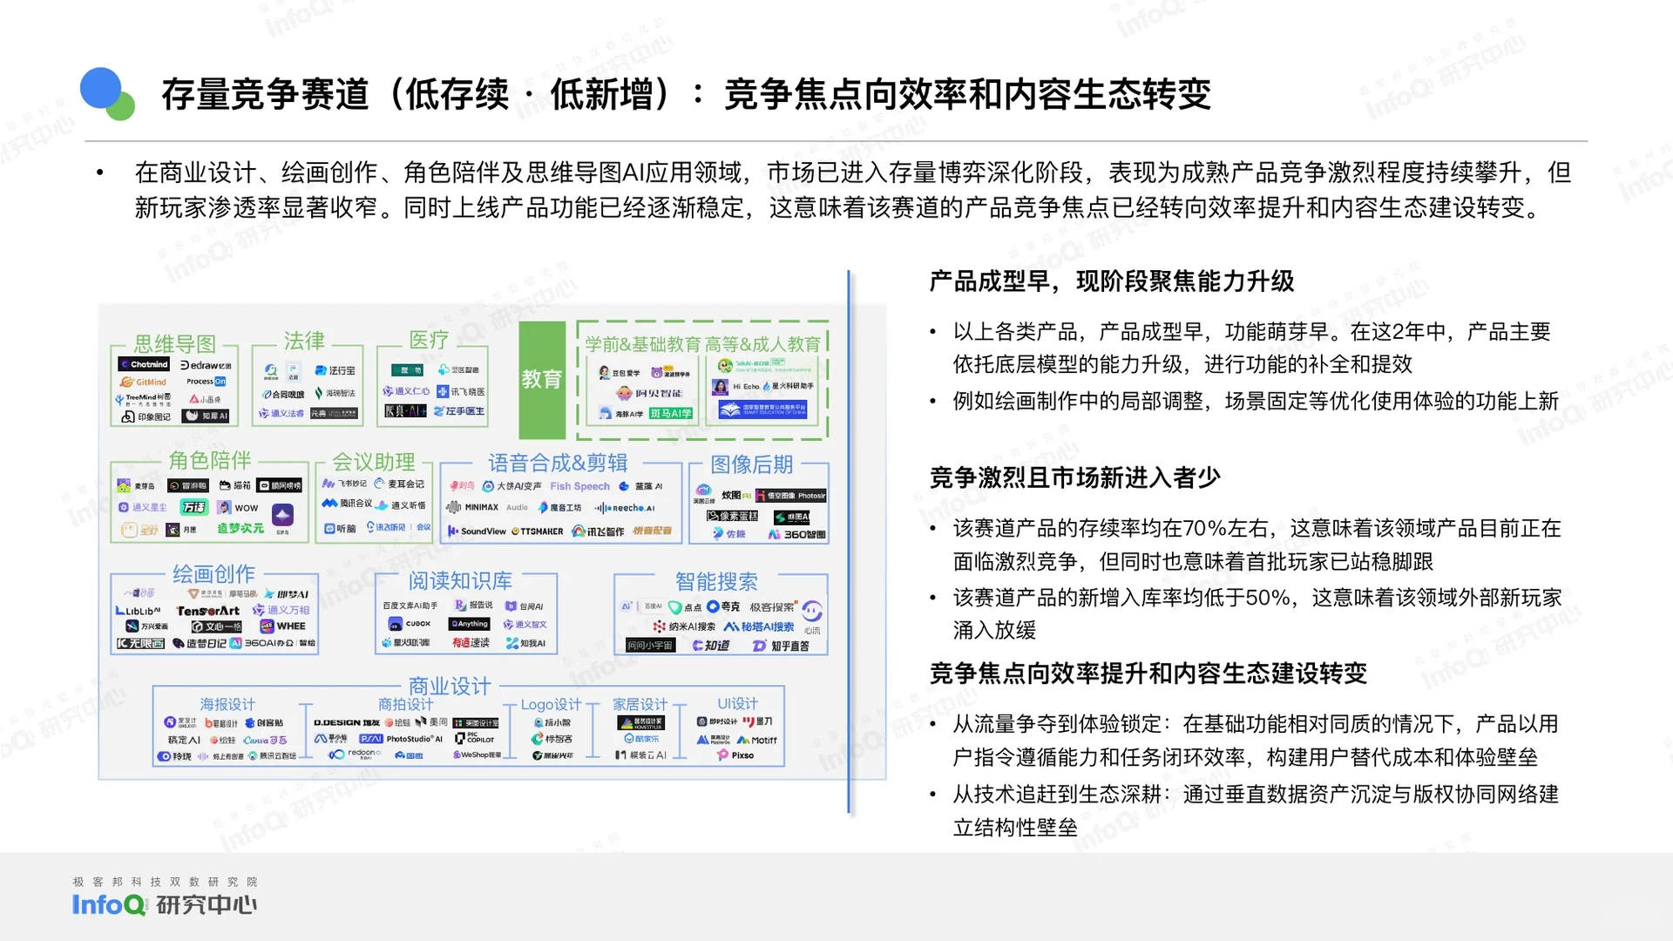This screenshot has width=1673, height=941.
Task: Click the 通义星尘 logo
Action: click(x=143, y=507)
